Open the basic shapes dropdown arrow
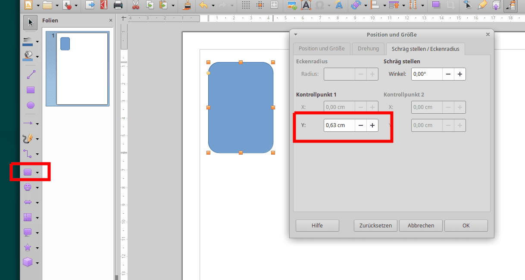Screen dimensions: 525x280 [x=37, y=173]
